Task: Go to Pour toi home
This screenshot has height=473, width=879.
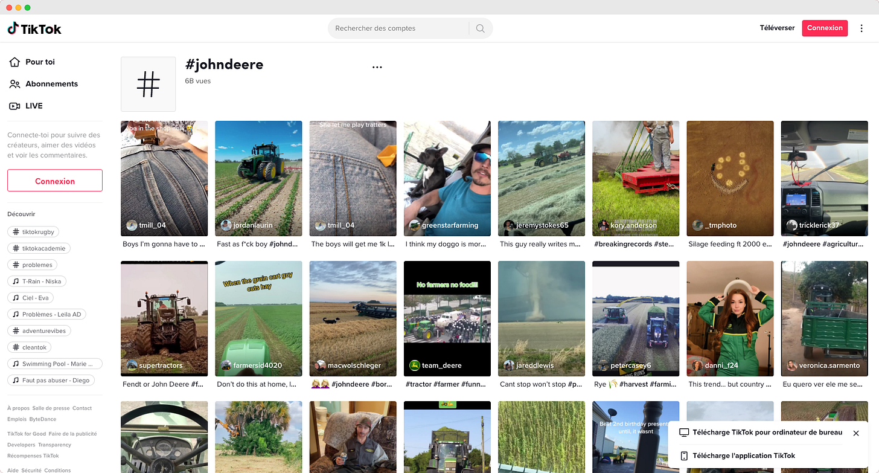Action: pos(33,62)
